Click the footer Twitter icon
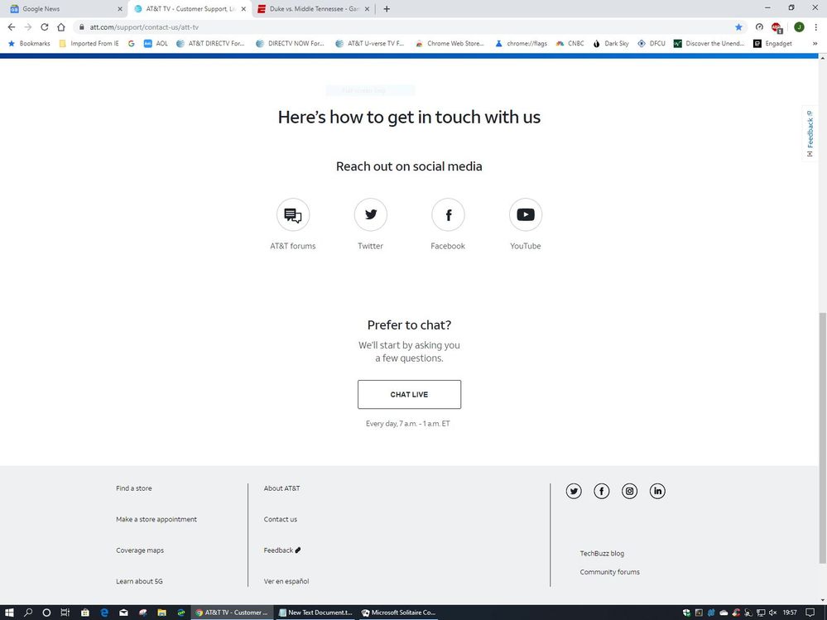The height and width of the screenshot is (620, 827). 574,492
